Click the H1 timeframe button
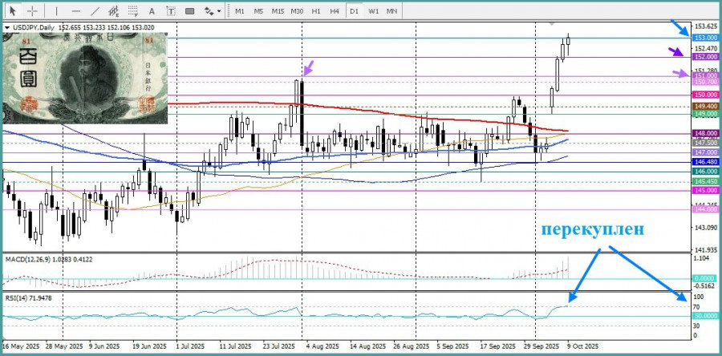This screenshot has width=722, height=356. [x=316, y=11]
